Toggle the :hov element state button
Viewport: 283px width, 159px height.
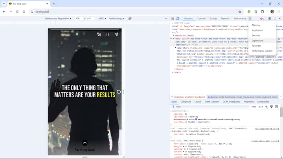[254, 106]
